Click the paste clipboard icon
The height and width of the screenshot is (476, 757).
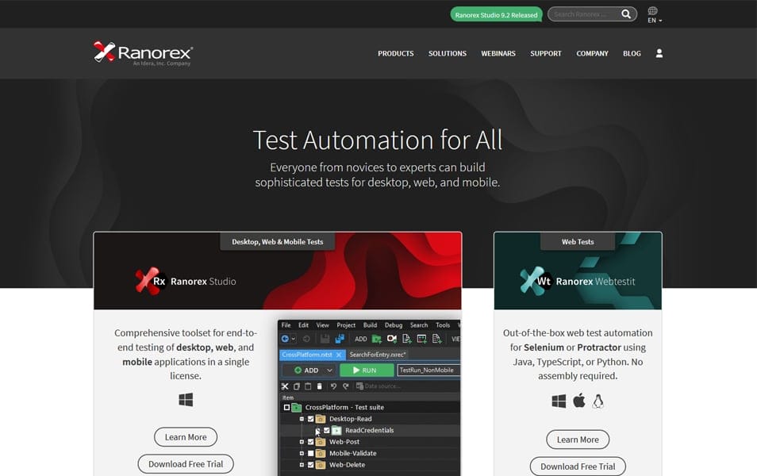[308, 386]
